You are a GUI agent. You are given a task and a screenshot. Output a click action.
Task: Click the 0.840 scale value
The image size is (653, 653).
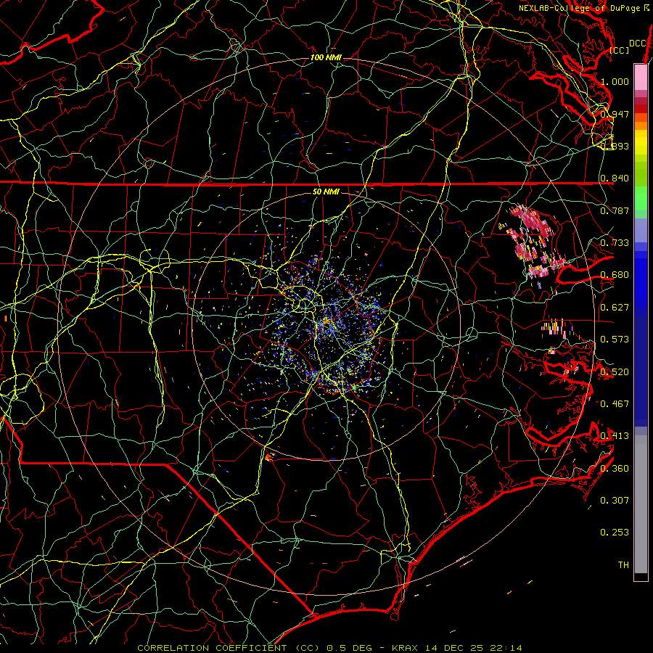click(x=615, y=178)
